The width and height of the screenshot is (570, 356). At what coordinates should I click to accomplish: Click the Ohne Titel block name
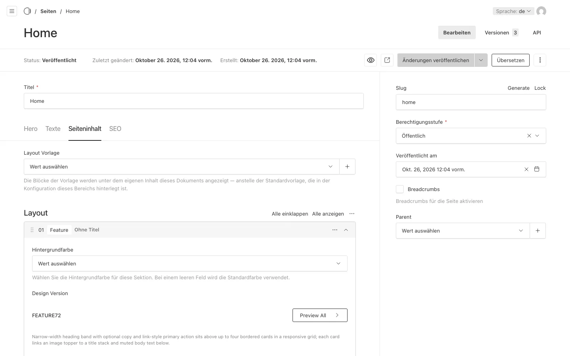87,230
